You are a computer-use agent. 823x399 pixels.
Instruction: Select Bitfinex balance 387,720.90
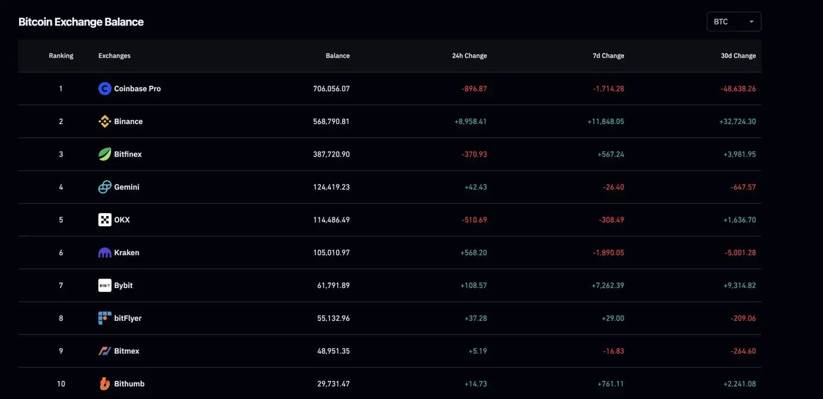tap(331, 154)
